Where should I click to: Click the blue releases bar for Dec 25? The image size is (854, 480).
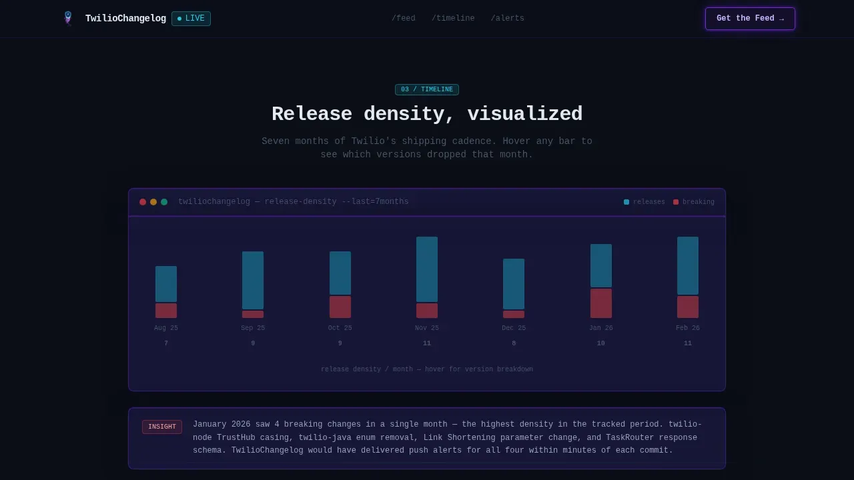pos(514,284)
